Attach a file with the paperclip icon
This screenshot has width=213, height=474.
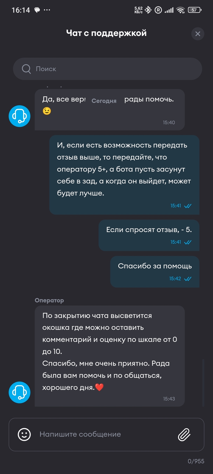(x=184, y=434)
